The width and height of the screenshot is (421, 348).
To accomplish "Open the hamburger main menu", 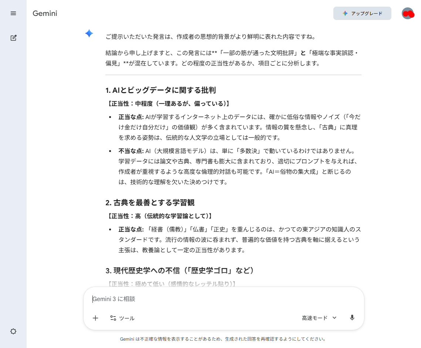I will click(x=13, y=13).
